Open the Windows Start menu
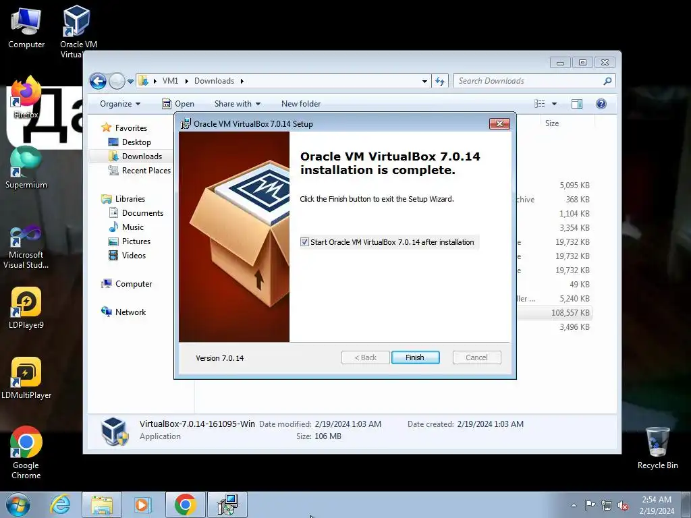The width and height of the screenshot is (691, 518). 18,505
